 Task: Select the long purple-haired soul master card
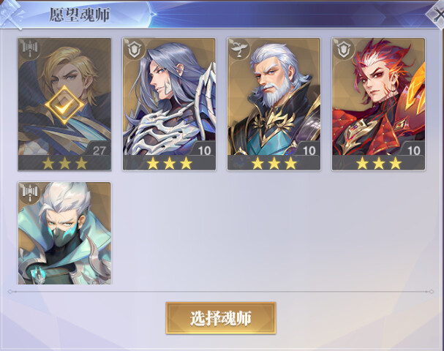[x=169, y=104]
